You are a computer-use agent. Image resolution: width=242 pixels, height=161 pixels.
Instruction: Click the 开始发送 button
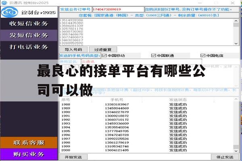(73, 157)
